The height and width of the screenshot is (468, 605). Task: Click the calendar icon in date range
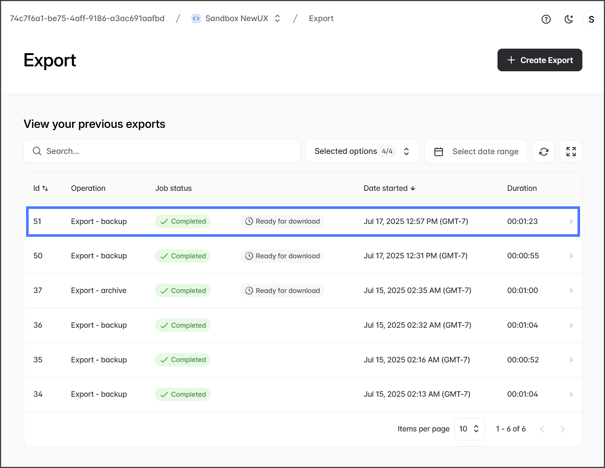(x=439, y=152)
